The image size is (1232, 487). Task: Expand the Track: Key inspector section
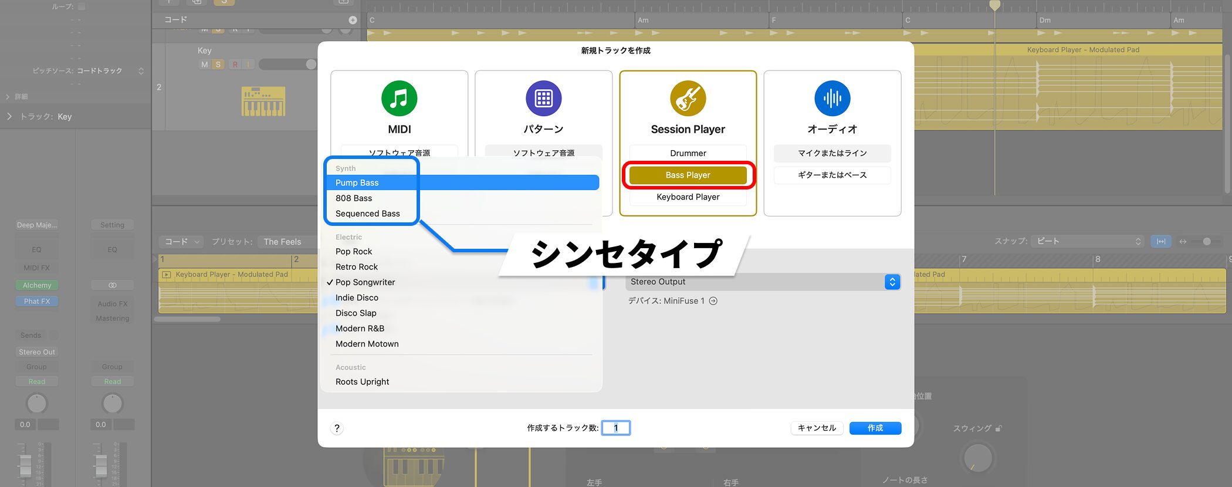pos(9,117)
